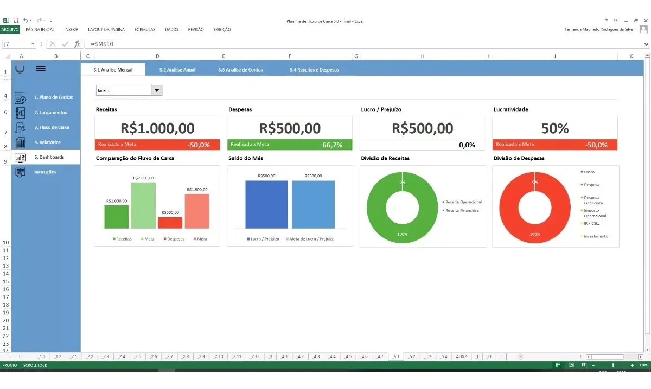Screen dimensions: 651x389
Task: Go to 3. Fluxo de Caixa
Action: click(x=52, y=127)
